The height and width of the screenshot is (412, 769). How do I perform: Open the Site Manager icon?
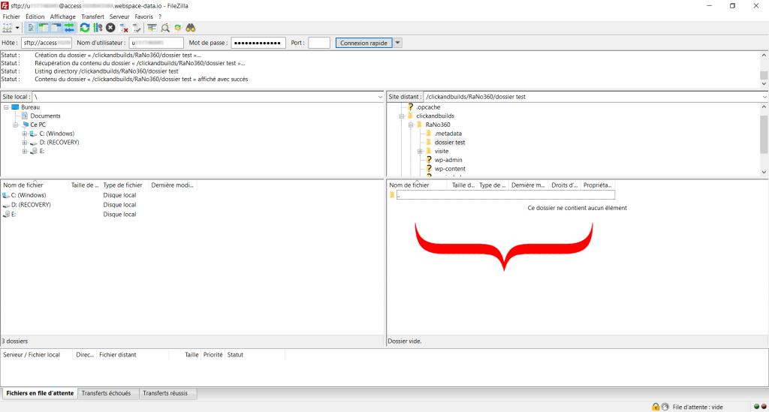[8, 28]
